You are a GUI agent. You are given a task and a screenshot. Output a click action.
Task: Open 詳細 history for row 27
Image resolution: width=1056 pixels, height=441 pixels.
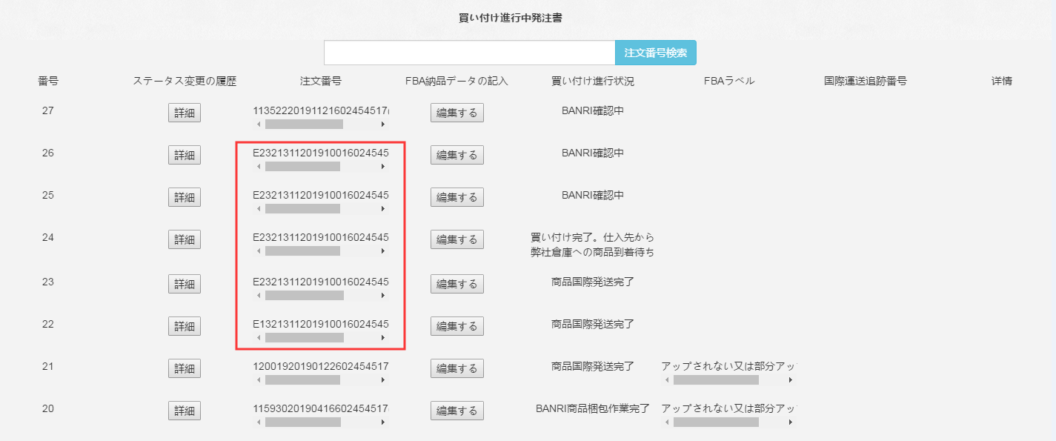coord(184,113)
